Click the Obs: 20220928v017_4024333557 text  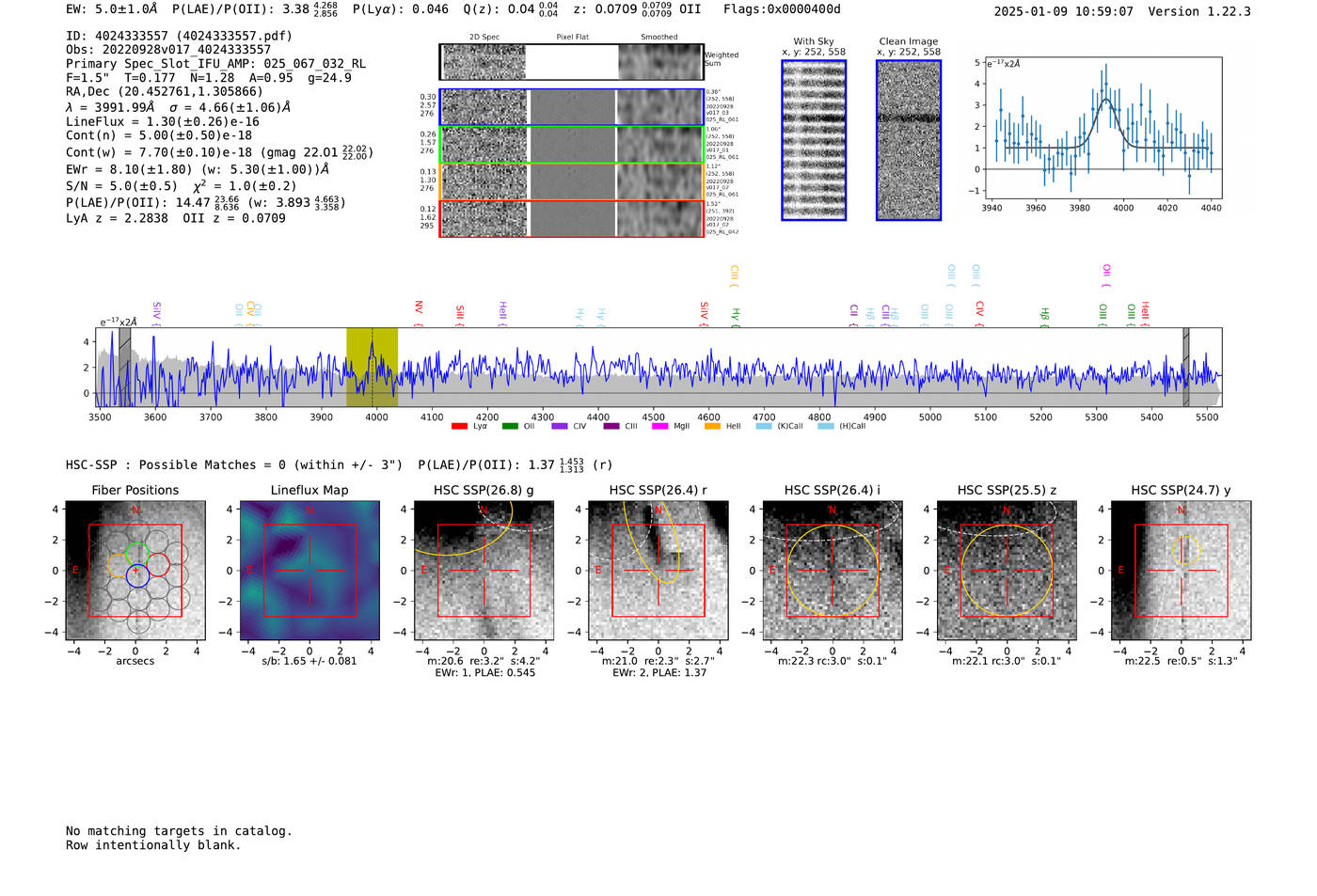[x=168, y=50]
